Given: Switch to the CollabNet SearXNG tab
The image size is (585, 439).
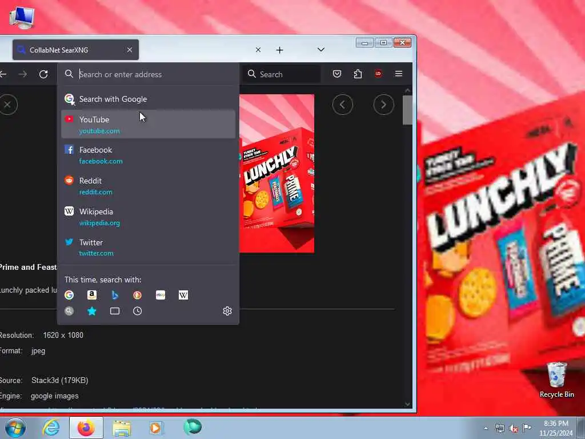Looking at the screenshot, I should coord(76,50).
